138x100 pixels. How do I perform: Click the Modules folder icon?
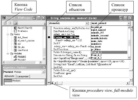tap(12, 54)
